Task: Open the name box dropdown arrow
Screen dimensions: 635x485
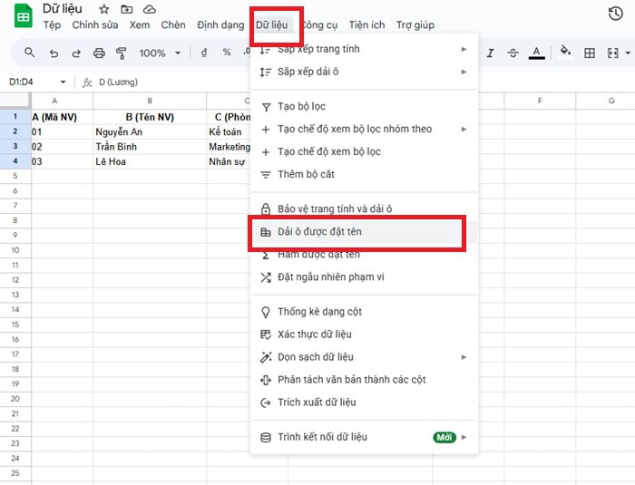Action: click(x=63, y=82)
